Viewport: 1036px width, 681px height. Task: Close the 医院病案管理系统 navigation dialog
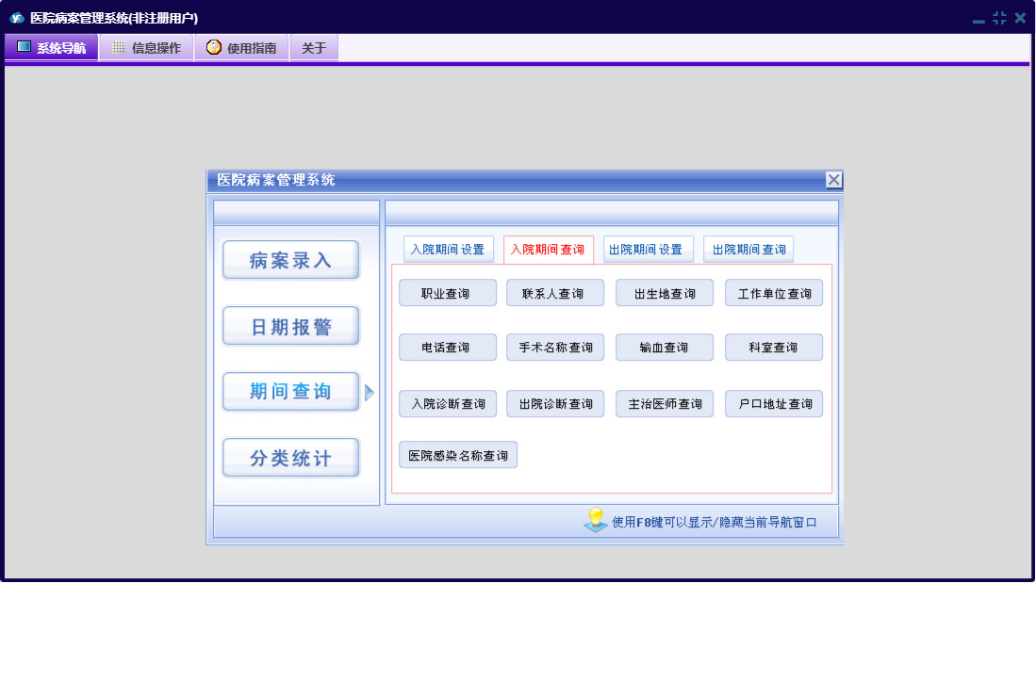834,180
